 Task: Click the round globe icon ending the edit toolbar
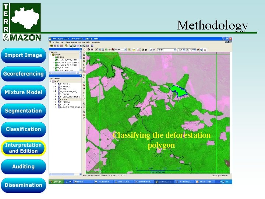[x=205, y=50]
